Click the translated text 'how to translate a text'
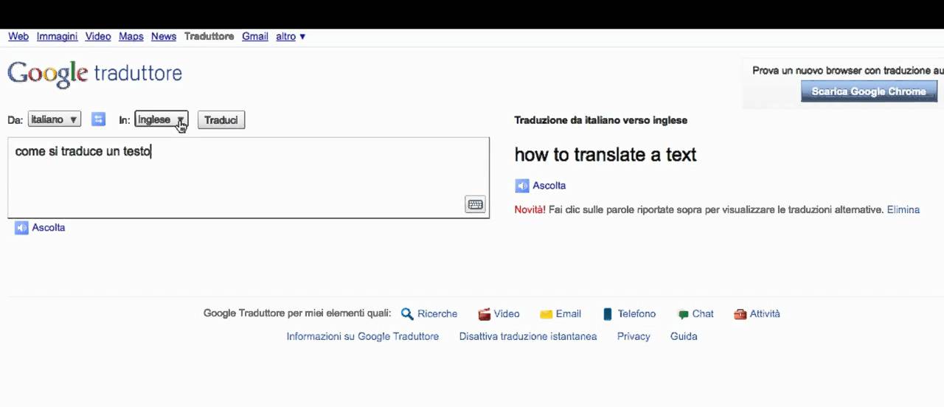The image size is (944, 407). click(x=605, y=155)
